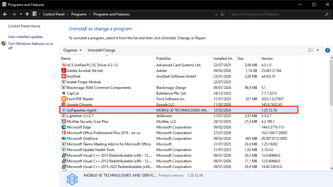
Task: Click the Adobe Acrobat program icon
Action: coord(64,70)
